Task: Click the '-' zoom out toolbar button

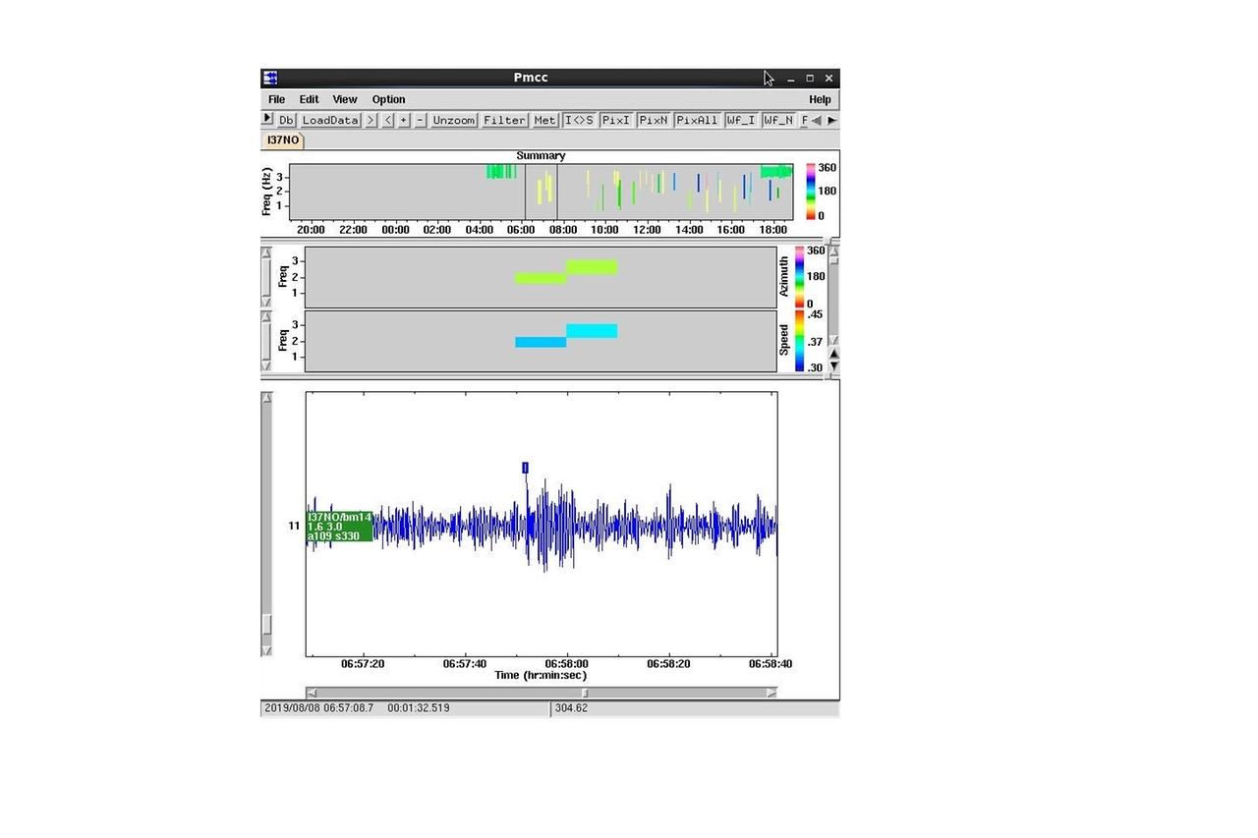Action: pyautogui.click(x=421, y=120)
